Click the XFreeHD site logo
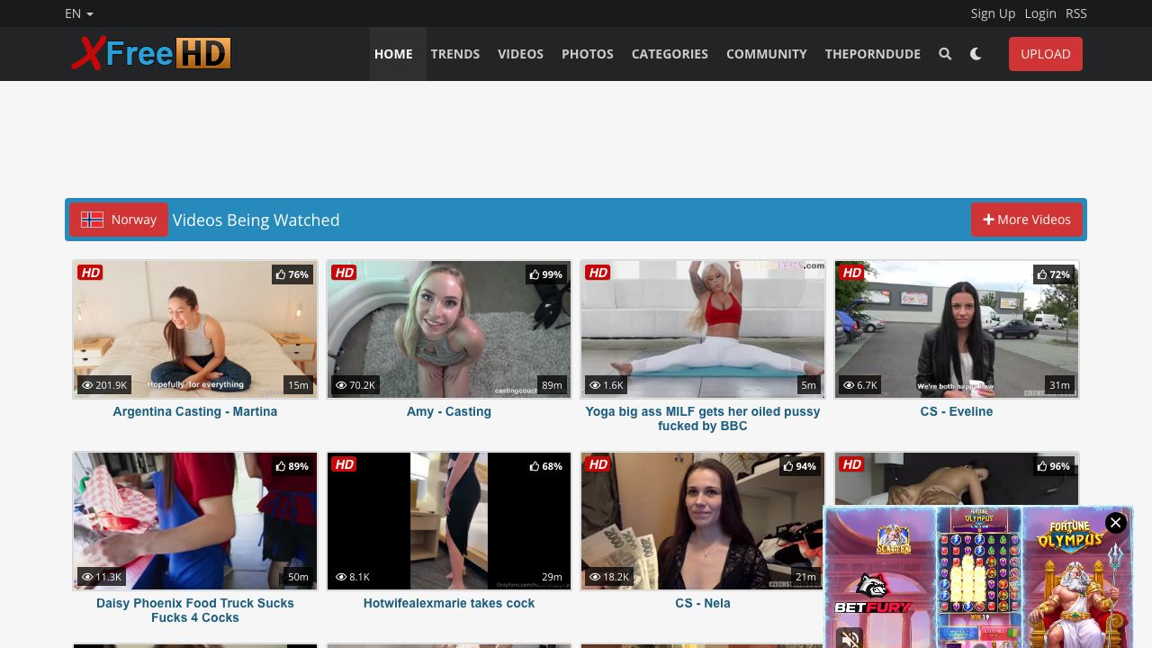The height and width of the screenshot is (648, 1152). click(x=151, y=54)
